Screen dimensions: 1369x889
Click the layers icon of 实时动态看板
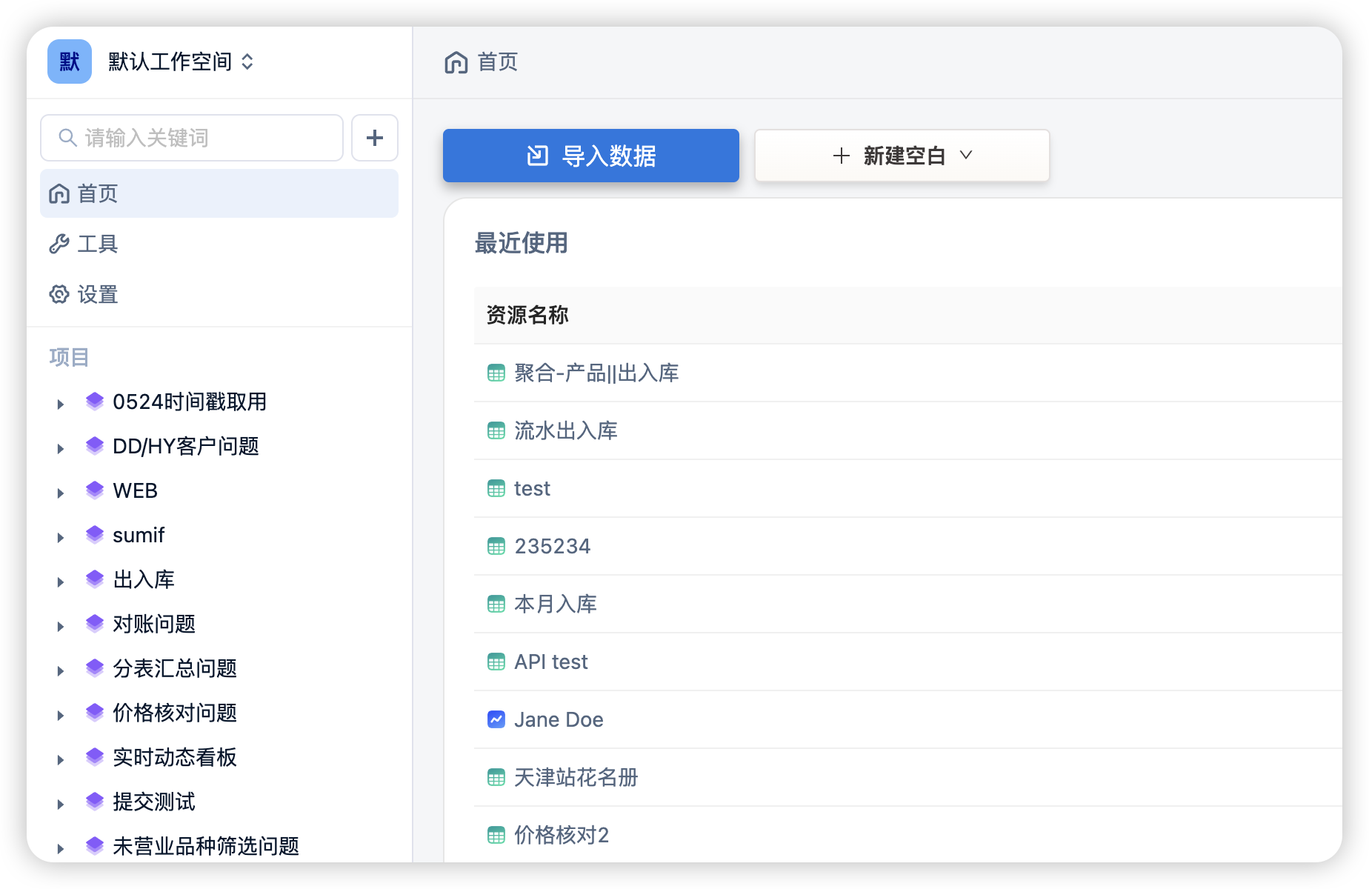click(x=95, y=757)
